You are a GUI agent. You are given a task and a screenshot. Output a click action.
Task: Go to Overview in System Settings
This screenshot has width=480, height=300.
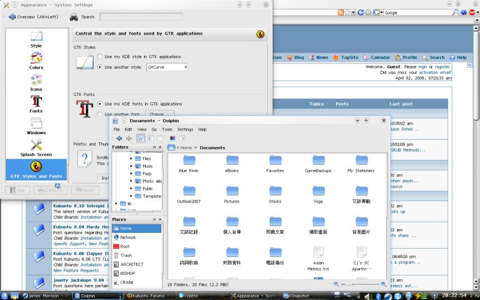[x=33, y=17]
